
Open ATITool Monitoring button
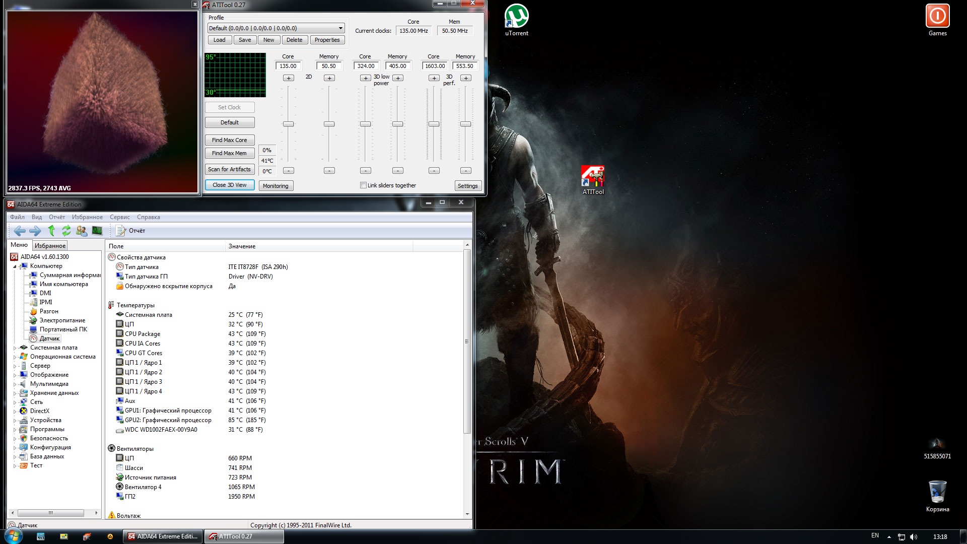point(275,186)
